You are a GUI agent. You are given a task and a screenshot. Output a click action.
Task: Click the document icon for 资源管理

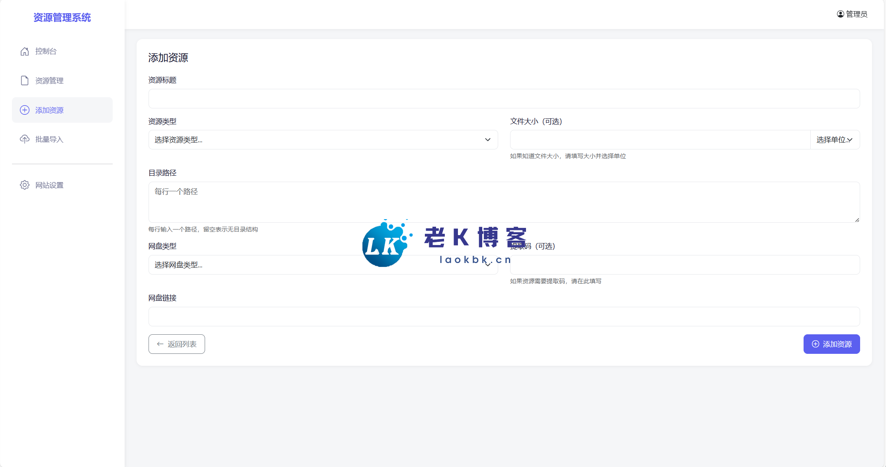pos(25,80)
